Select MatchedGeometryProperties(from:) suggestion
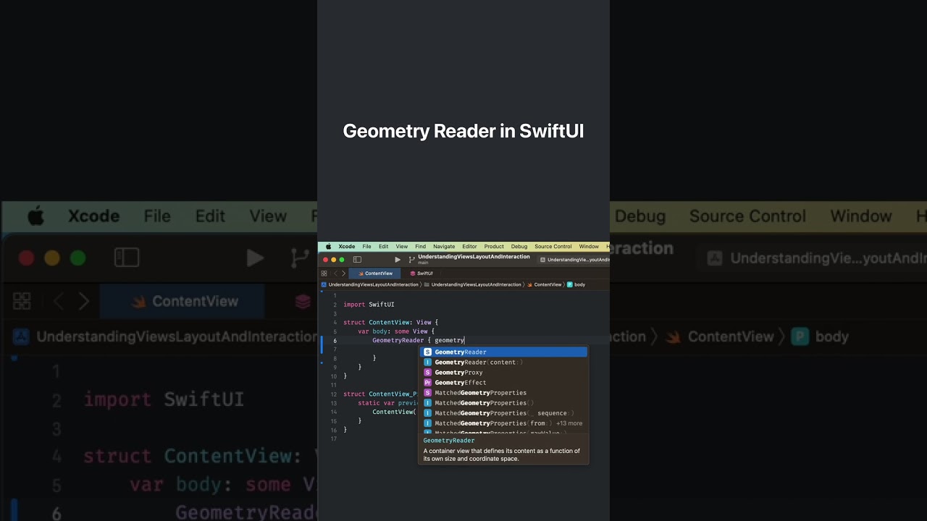 click(x=504, y=423)
